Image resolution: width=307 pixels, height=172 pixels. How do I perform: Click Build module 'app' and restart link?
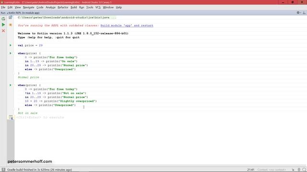click(127, 25)
